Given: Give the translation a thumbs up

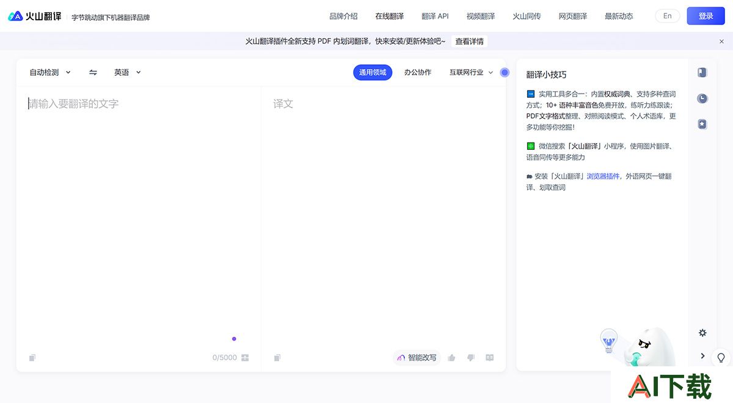Looking at the screenshot, I should pos(451,358).
